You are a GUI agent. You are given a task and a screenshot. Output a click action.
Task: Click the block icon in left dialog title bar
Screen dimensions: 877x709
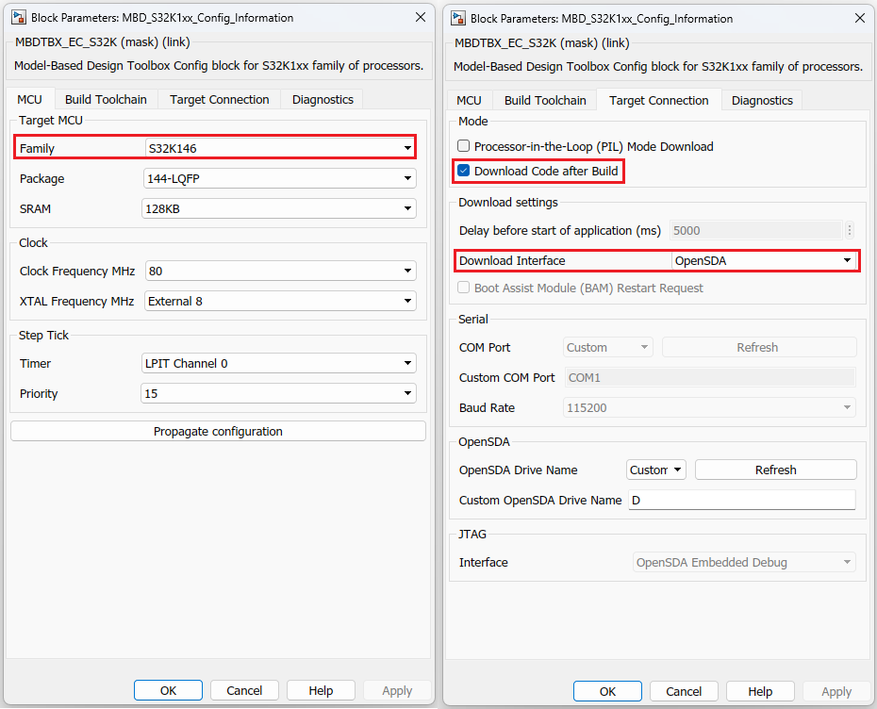20,17
